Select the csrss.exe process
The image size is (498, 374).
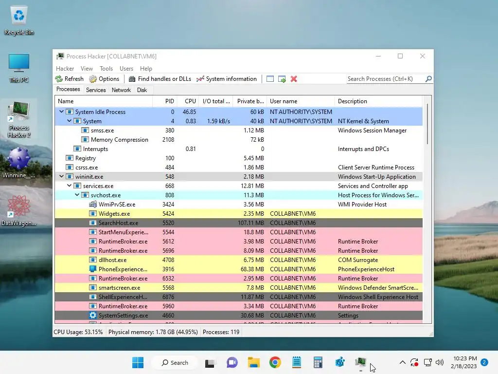(238, 168)
